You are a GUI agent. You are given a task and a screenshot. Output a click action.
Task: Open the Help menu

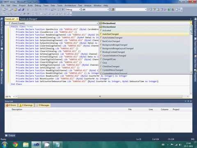pos(105,5)
